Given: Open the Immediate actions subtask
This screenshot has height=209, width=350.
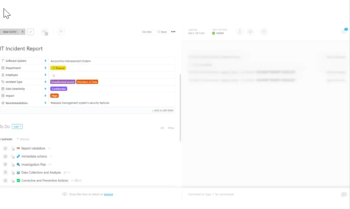Looking at the screenshot, I should pyautogui.click(x=34, y=156).
